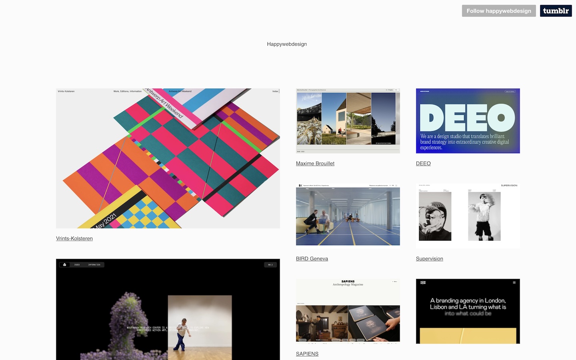View the Mouthwash Research Center black thumbnail

pos(168,309)
